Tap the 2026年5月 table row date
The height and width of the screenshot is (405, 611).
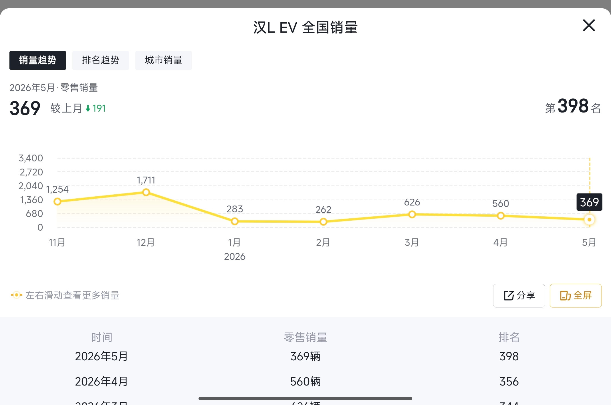[x=102, y=356]
